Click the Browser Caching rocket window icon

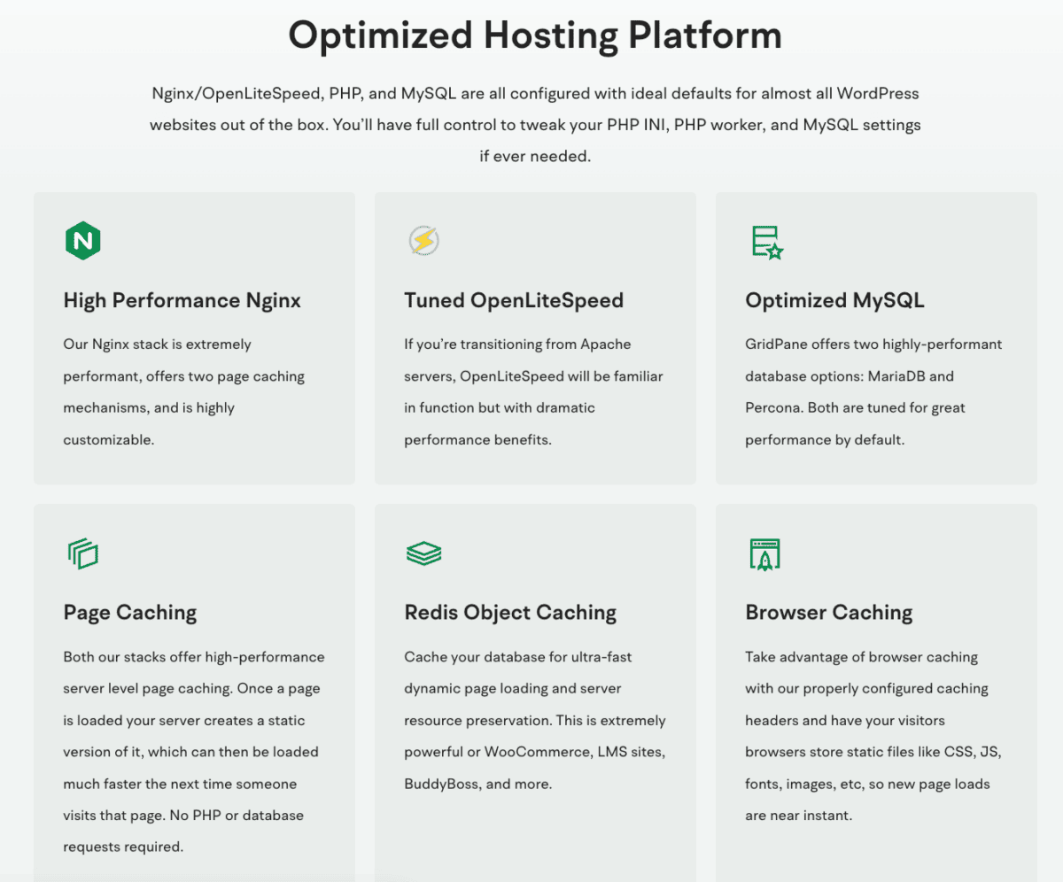pos(764,553)
